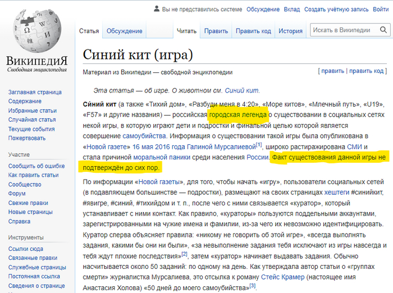Switch to the 'Обсуждение' article tab
Screen dimensions: 393x293
124,31
